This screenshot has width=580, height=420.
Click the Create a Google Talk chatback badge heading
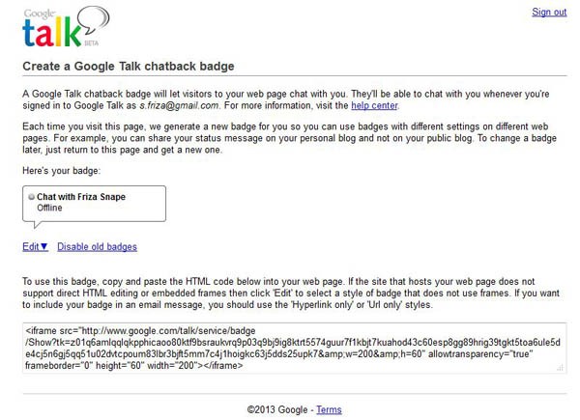pyautogui.click(x=129, y=66)
